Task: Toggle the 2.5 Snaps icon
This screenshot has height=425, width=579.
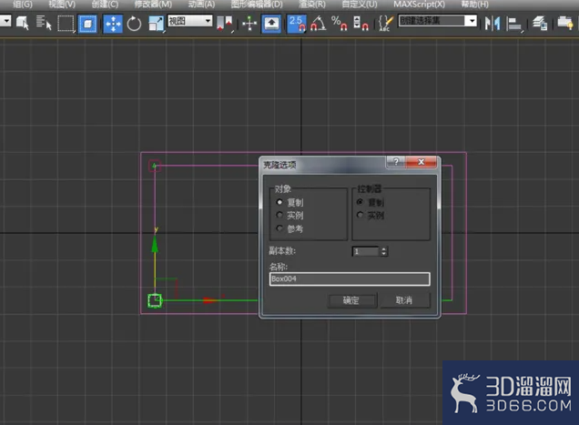Action: (x=297, y=24)
